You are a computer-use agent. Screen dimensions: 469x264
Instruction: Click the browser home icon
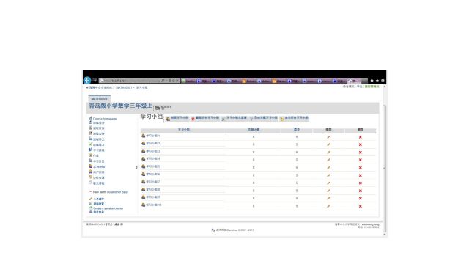tap(372, 81)
